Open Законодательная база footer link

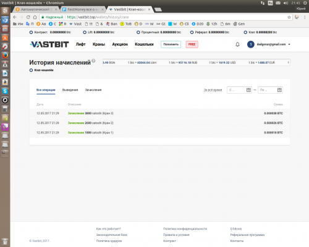click(112, 235)
